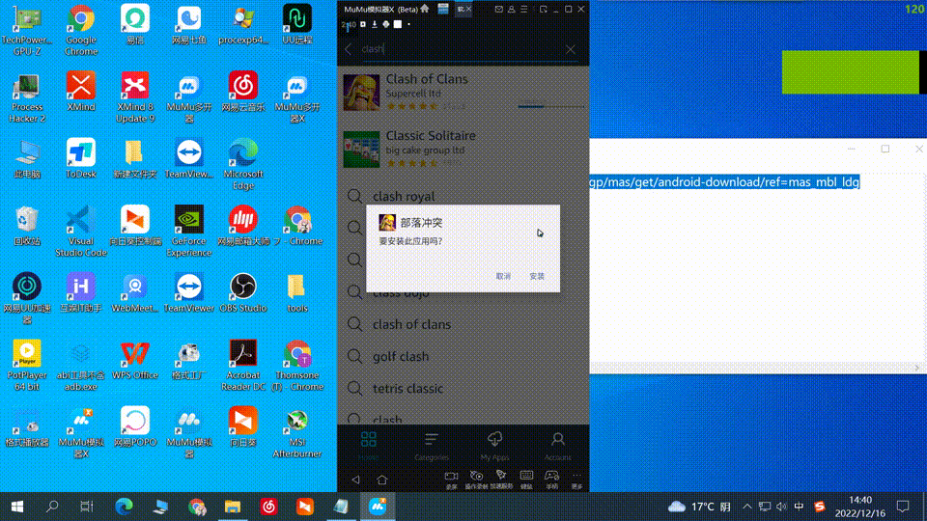Go back using search bar arrow
The height and width of the screenshot is (521, 927).
pos(349,49)
